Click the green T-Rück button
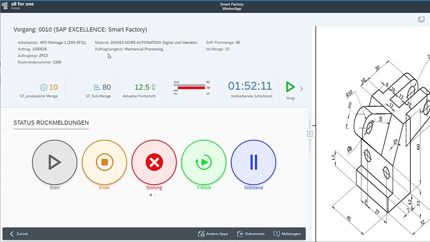This screenshot has height=242, width=430. (204, 163)
